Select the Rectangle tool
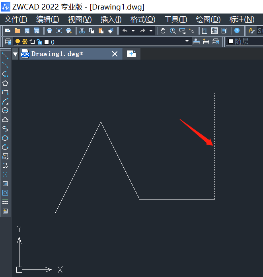 (5, 92)
